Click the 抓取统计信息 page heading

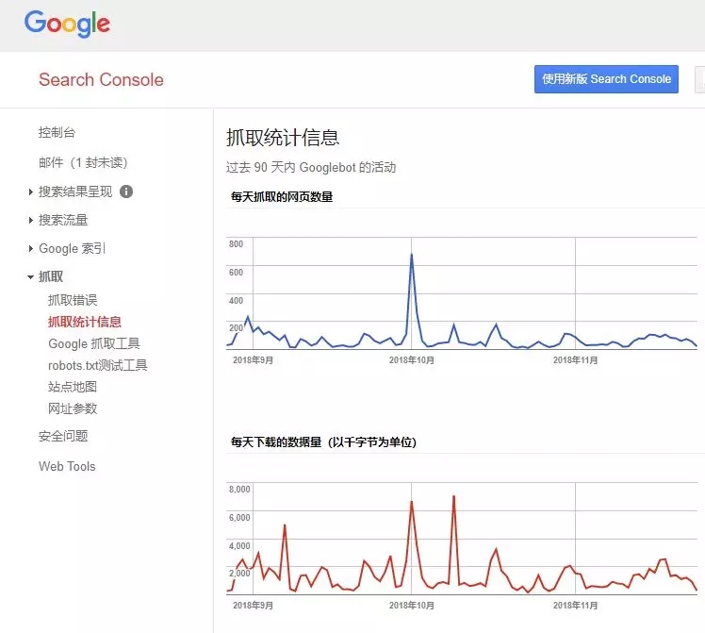(283, 137)
